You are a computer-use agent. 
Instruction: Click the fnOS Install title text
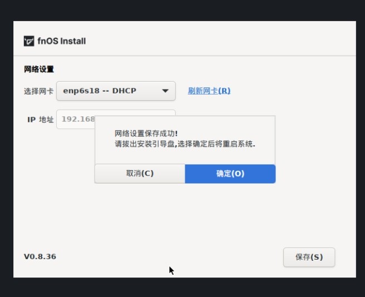(62, 41)
